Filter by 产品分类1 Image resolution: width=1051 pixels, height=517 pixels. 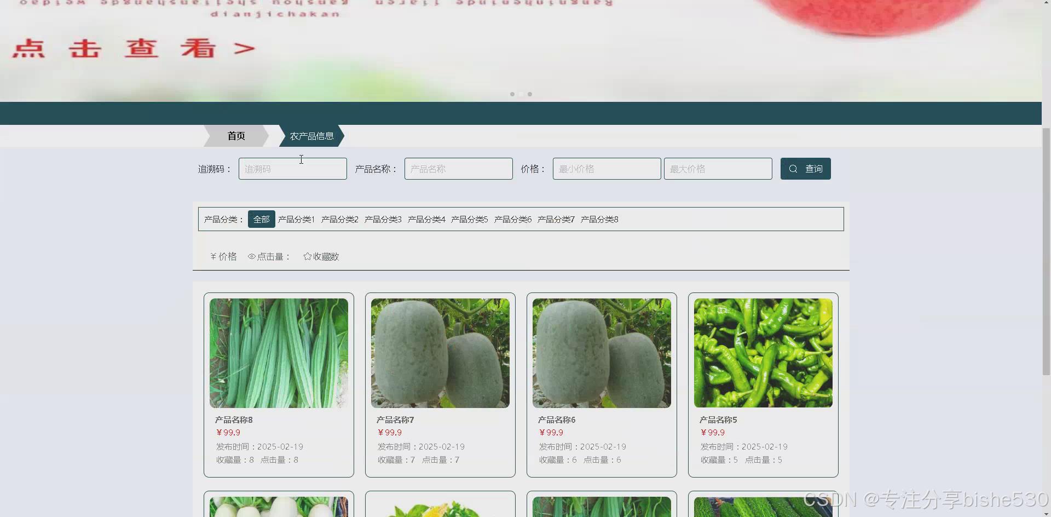click(296, 219)
